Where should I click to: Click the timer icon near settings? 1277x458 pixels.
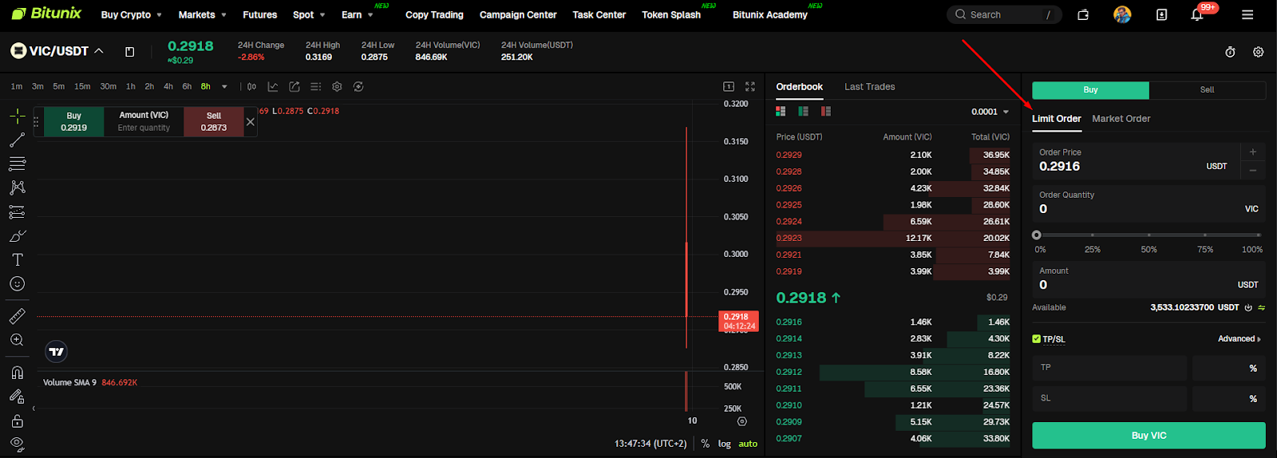[1230, 52]
